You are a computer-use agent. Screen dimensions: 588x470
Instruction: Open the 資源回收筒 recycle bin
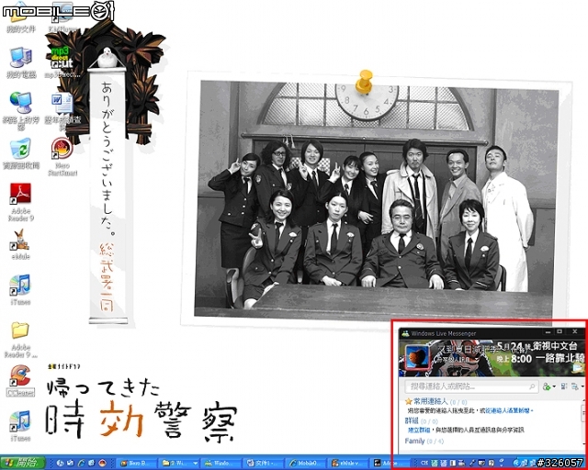click(21, 153)
